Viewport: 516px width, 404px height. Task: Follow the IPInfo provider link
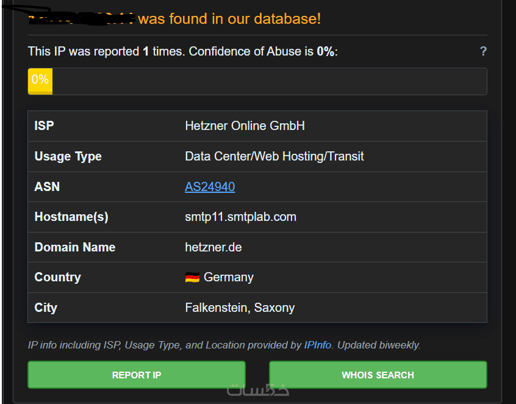coord(317,345)
